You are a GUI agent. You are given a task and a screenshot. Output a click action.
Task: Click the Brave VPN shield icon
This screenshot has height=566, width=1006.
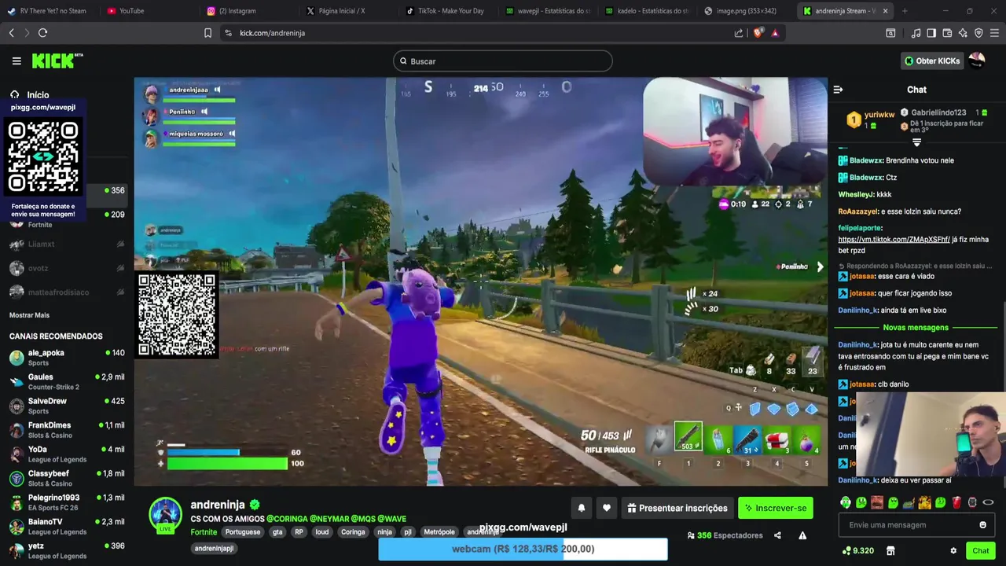[978, 33]
